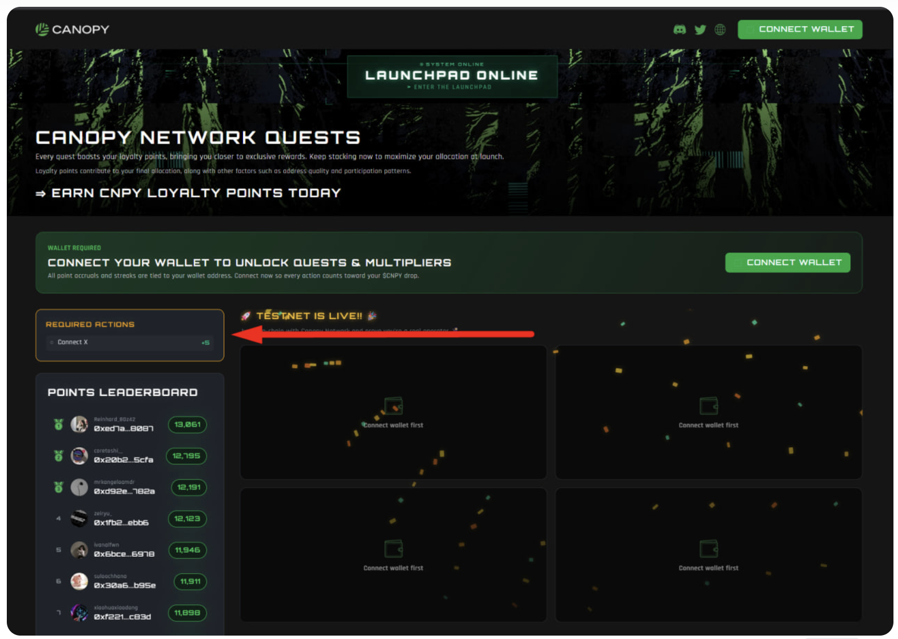Enter the Launchpad Online banner
The image size is (898, 639).
click(452, 76)
